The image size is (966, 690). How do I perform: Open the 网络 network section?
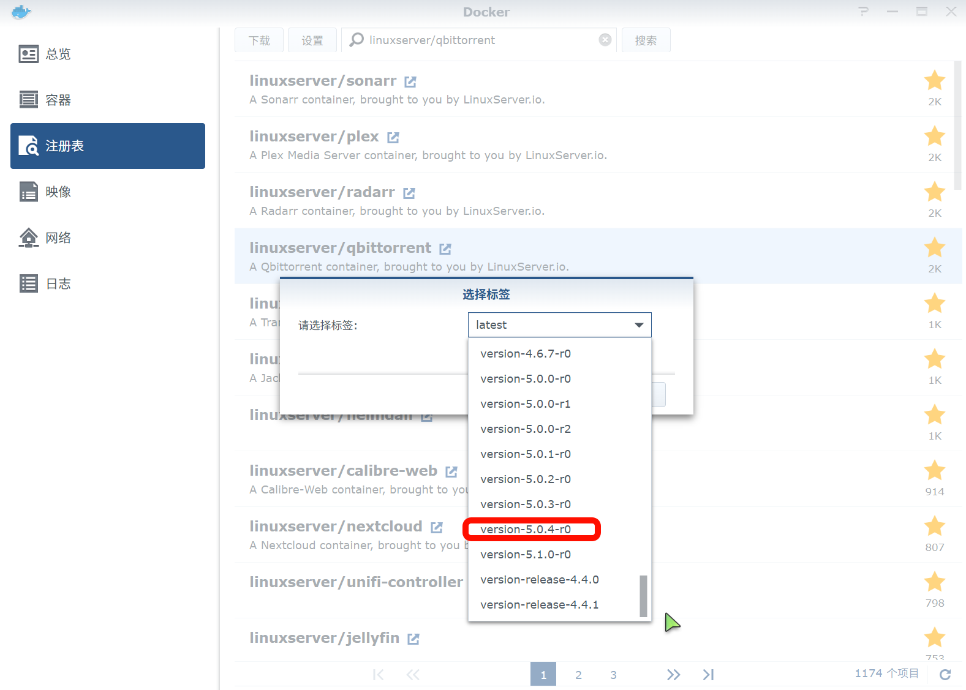tap(108, 238)
